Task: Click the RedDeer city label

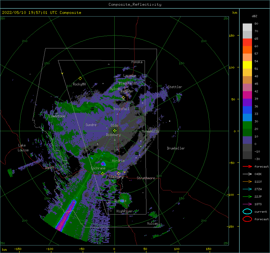Action: [127, 91]
